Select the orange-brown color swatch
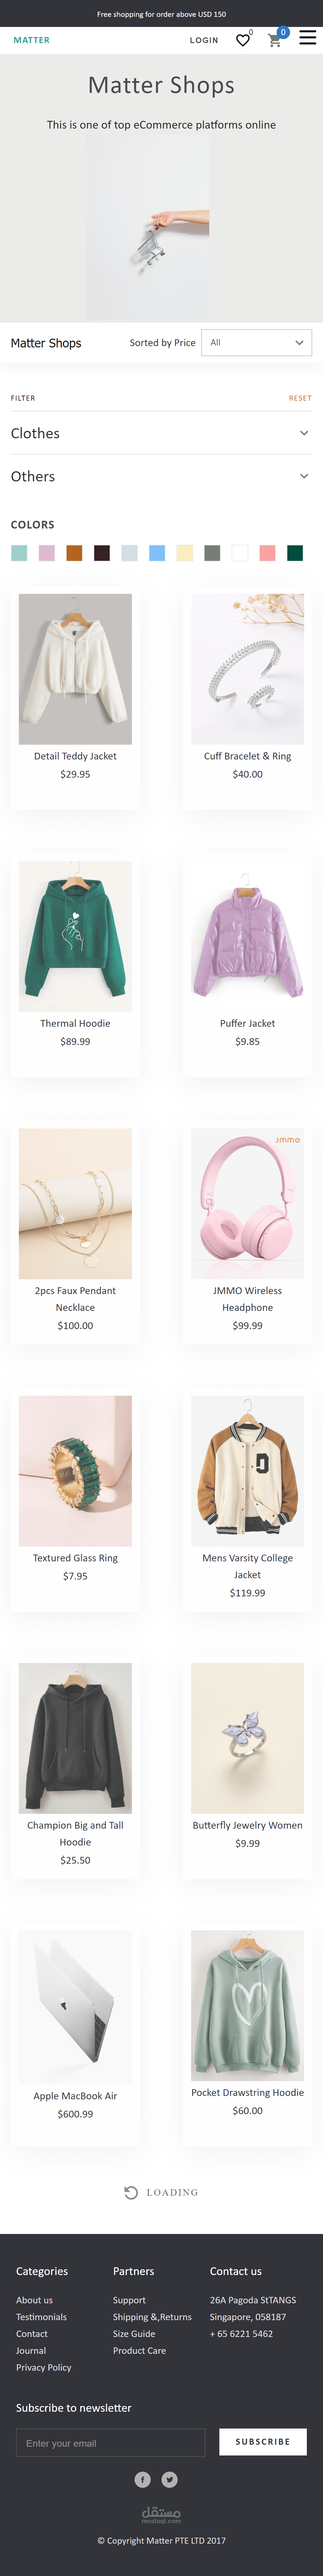Screen dimensions: 323x2576 pyautogui.click(x=74, y=553)
